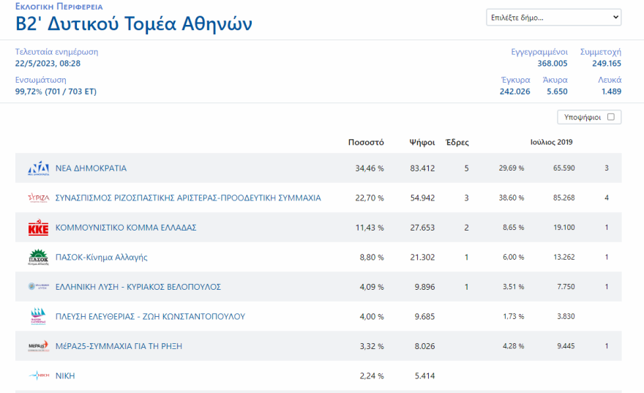Enable the Υποψήφιοι checkbox
The image size is (644, 393).
610,117
